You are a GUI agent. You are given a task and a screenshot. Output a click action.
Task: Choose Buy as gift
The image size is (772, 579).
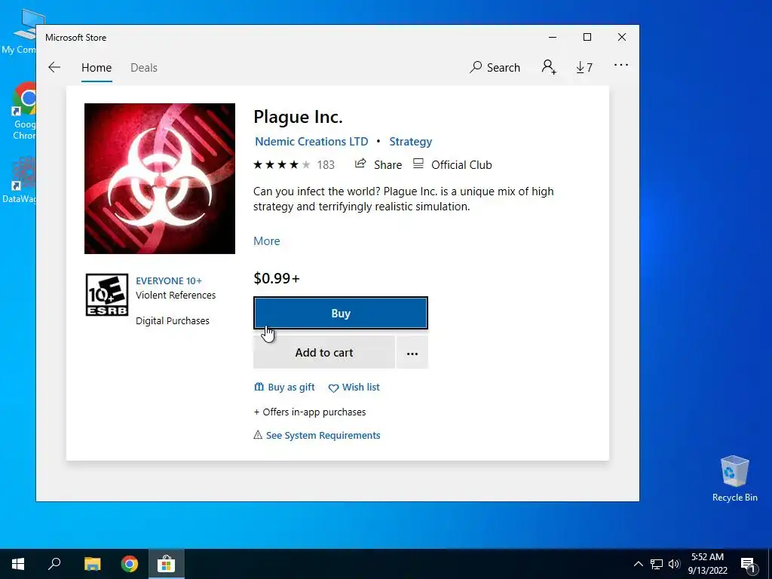pos(284,387)
